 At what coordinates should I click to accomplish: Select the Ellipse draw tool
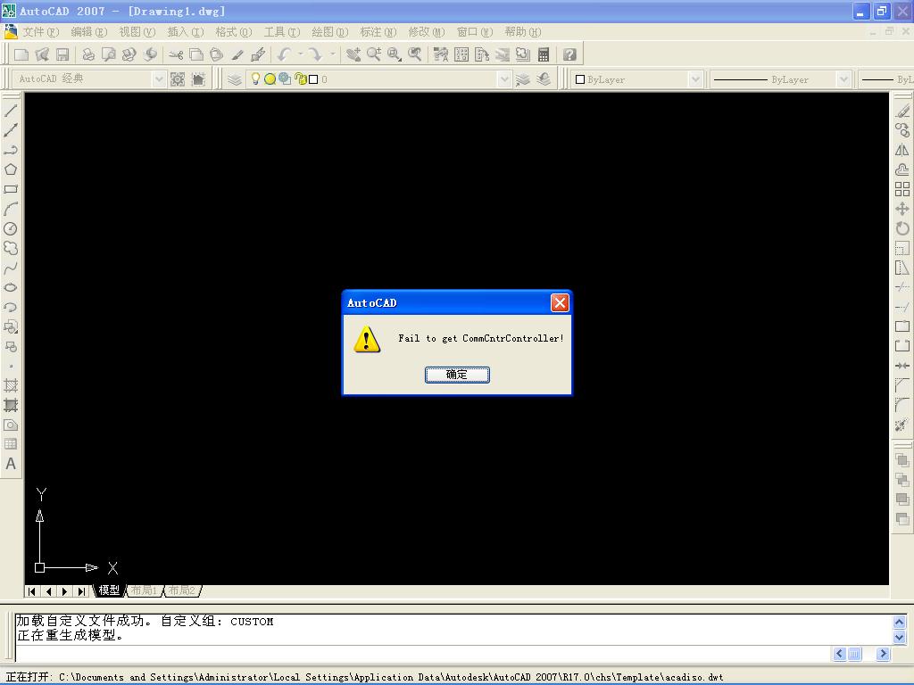tap(11, 288)
